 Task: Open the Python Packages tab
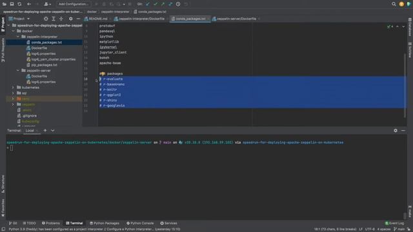click(105, 223)
